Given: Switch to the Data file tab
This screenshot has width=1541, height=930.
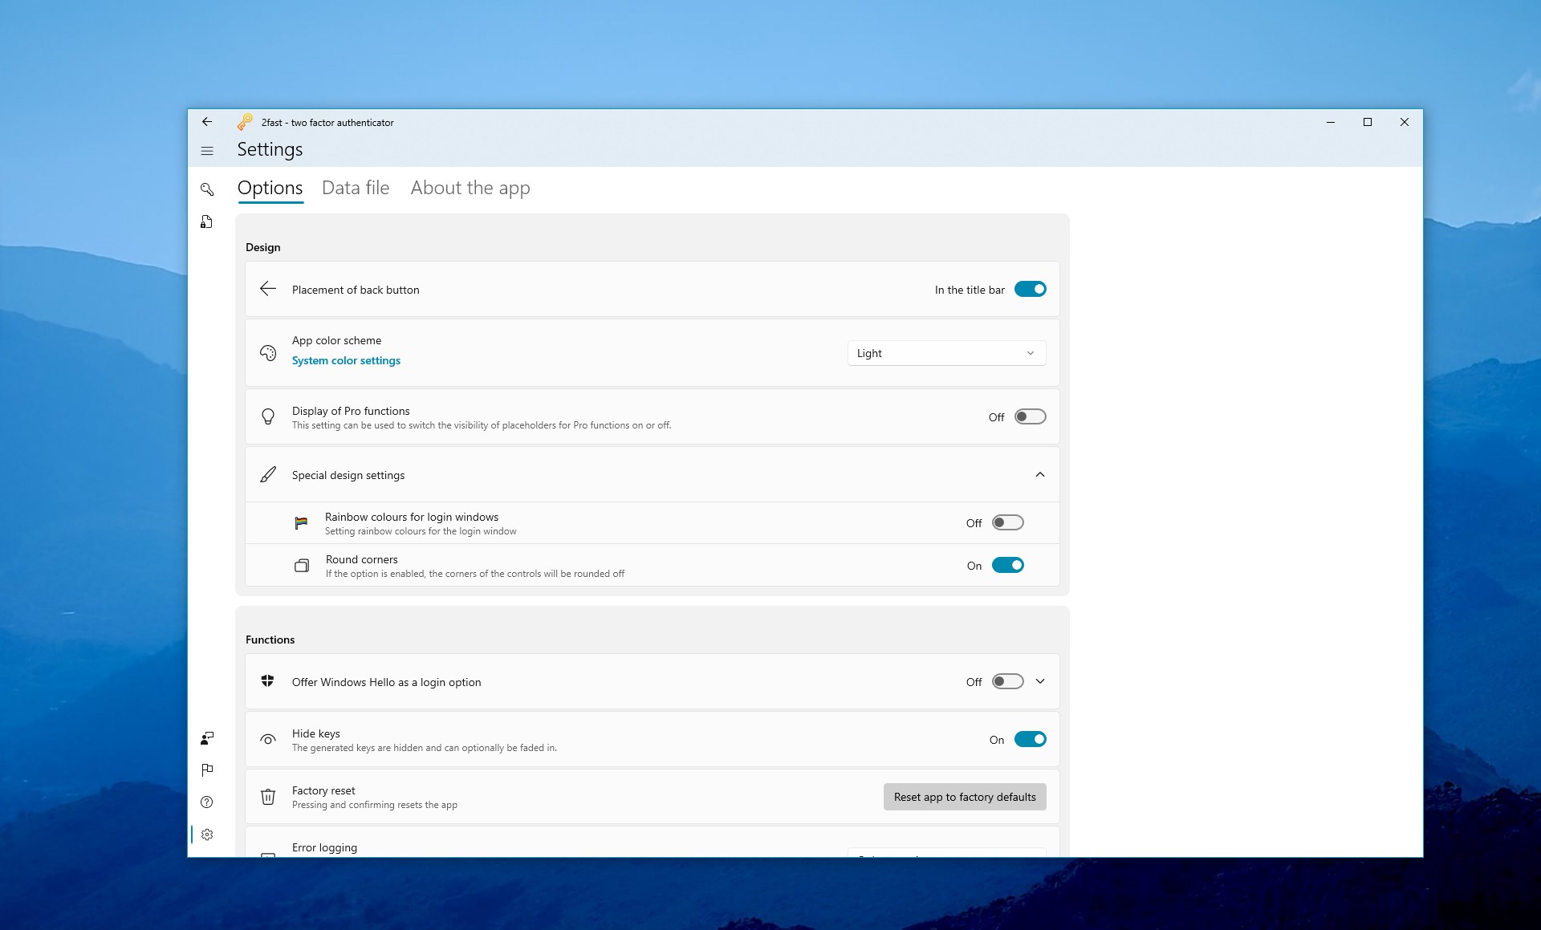Looking at the screenshot, I should [356, 188].
